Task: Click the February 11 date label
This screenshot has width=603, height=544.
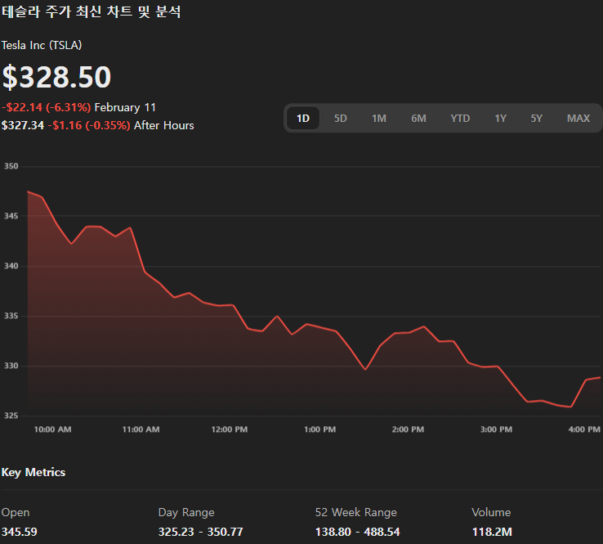Action: [x=125, y=107]
